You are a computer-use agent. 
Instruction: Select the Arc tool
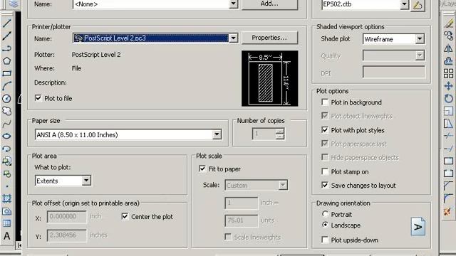point(6,86)
